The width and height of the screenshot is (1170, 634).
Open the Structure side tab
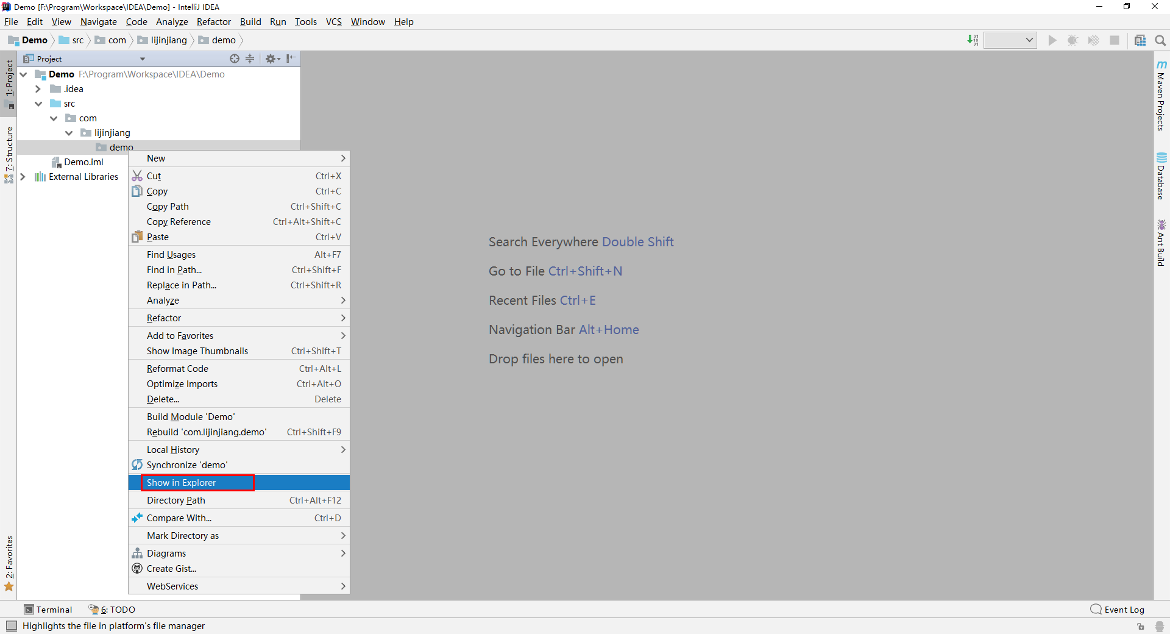9,155
